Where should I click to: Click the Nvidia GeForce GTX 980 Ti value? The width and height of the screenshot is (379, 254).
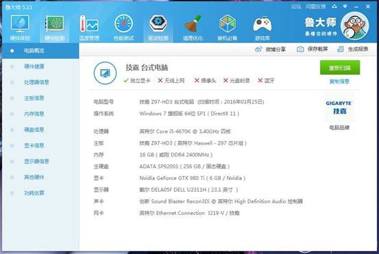coord(193,178)
